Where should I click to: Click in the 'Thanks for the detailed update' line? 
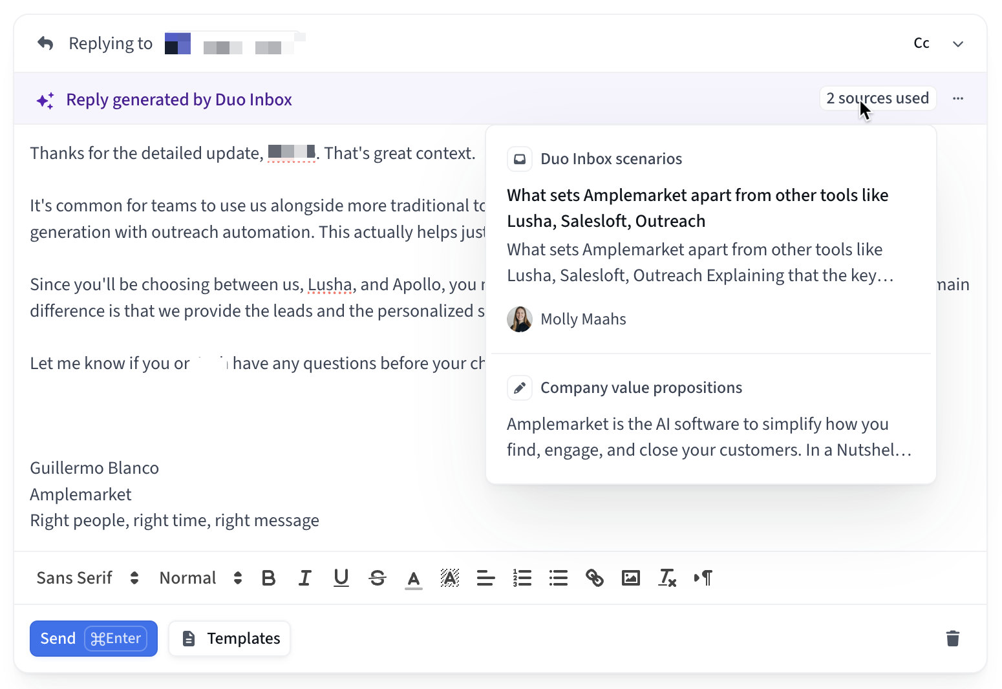253,153
